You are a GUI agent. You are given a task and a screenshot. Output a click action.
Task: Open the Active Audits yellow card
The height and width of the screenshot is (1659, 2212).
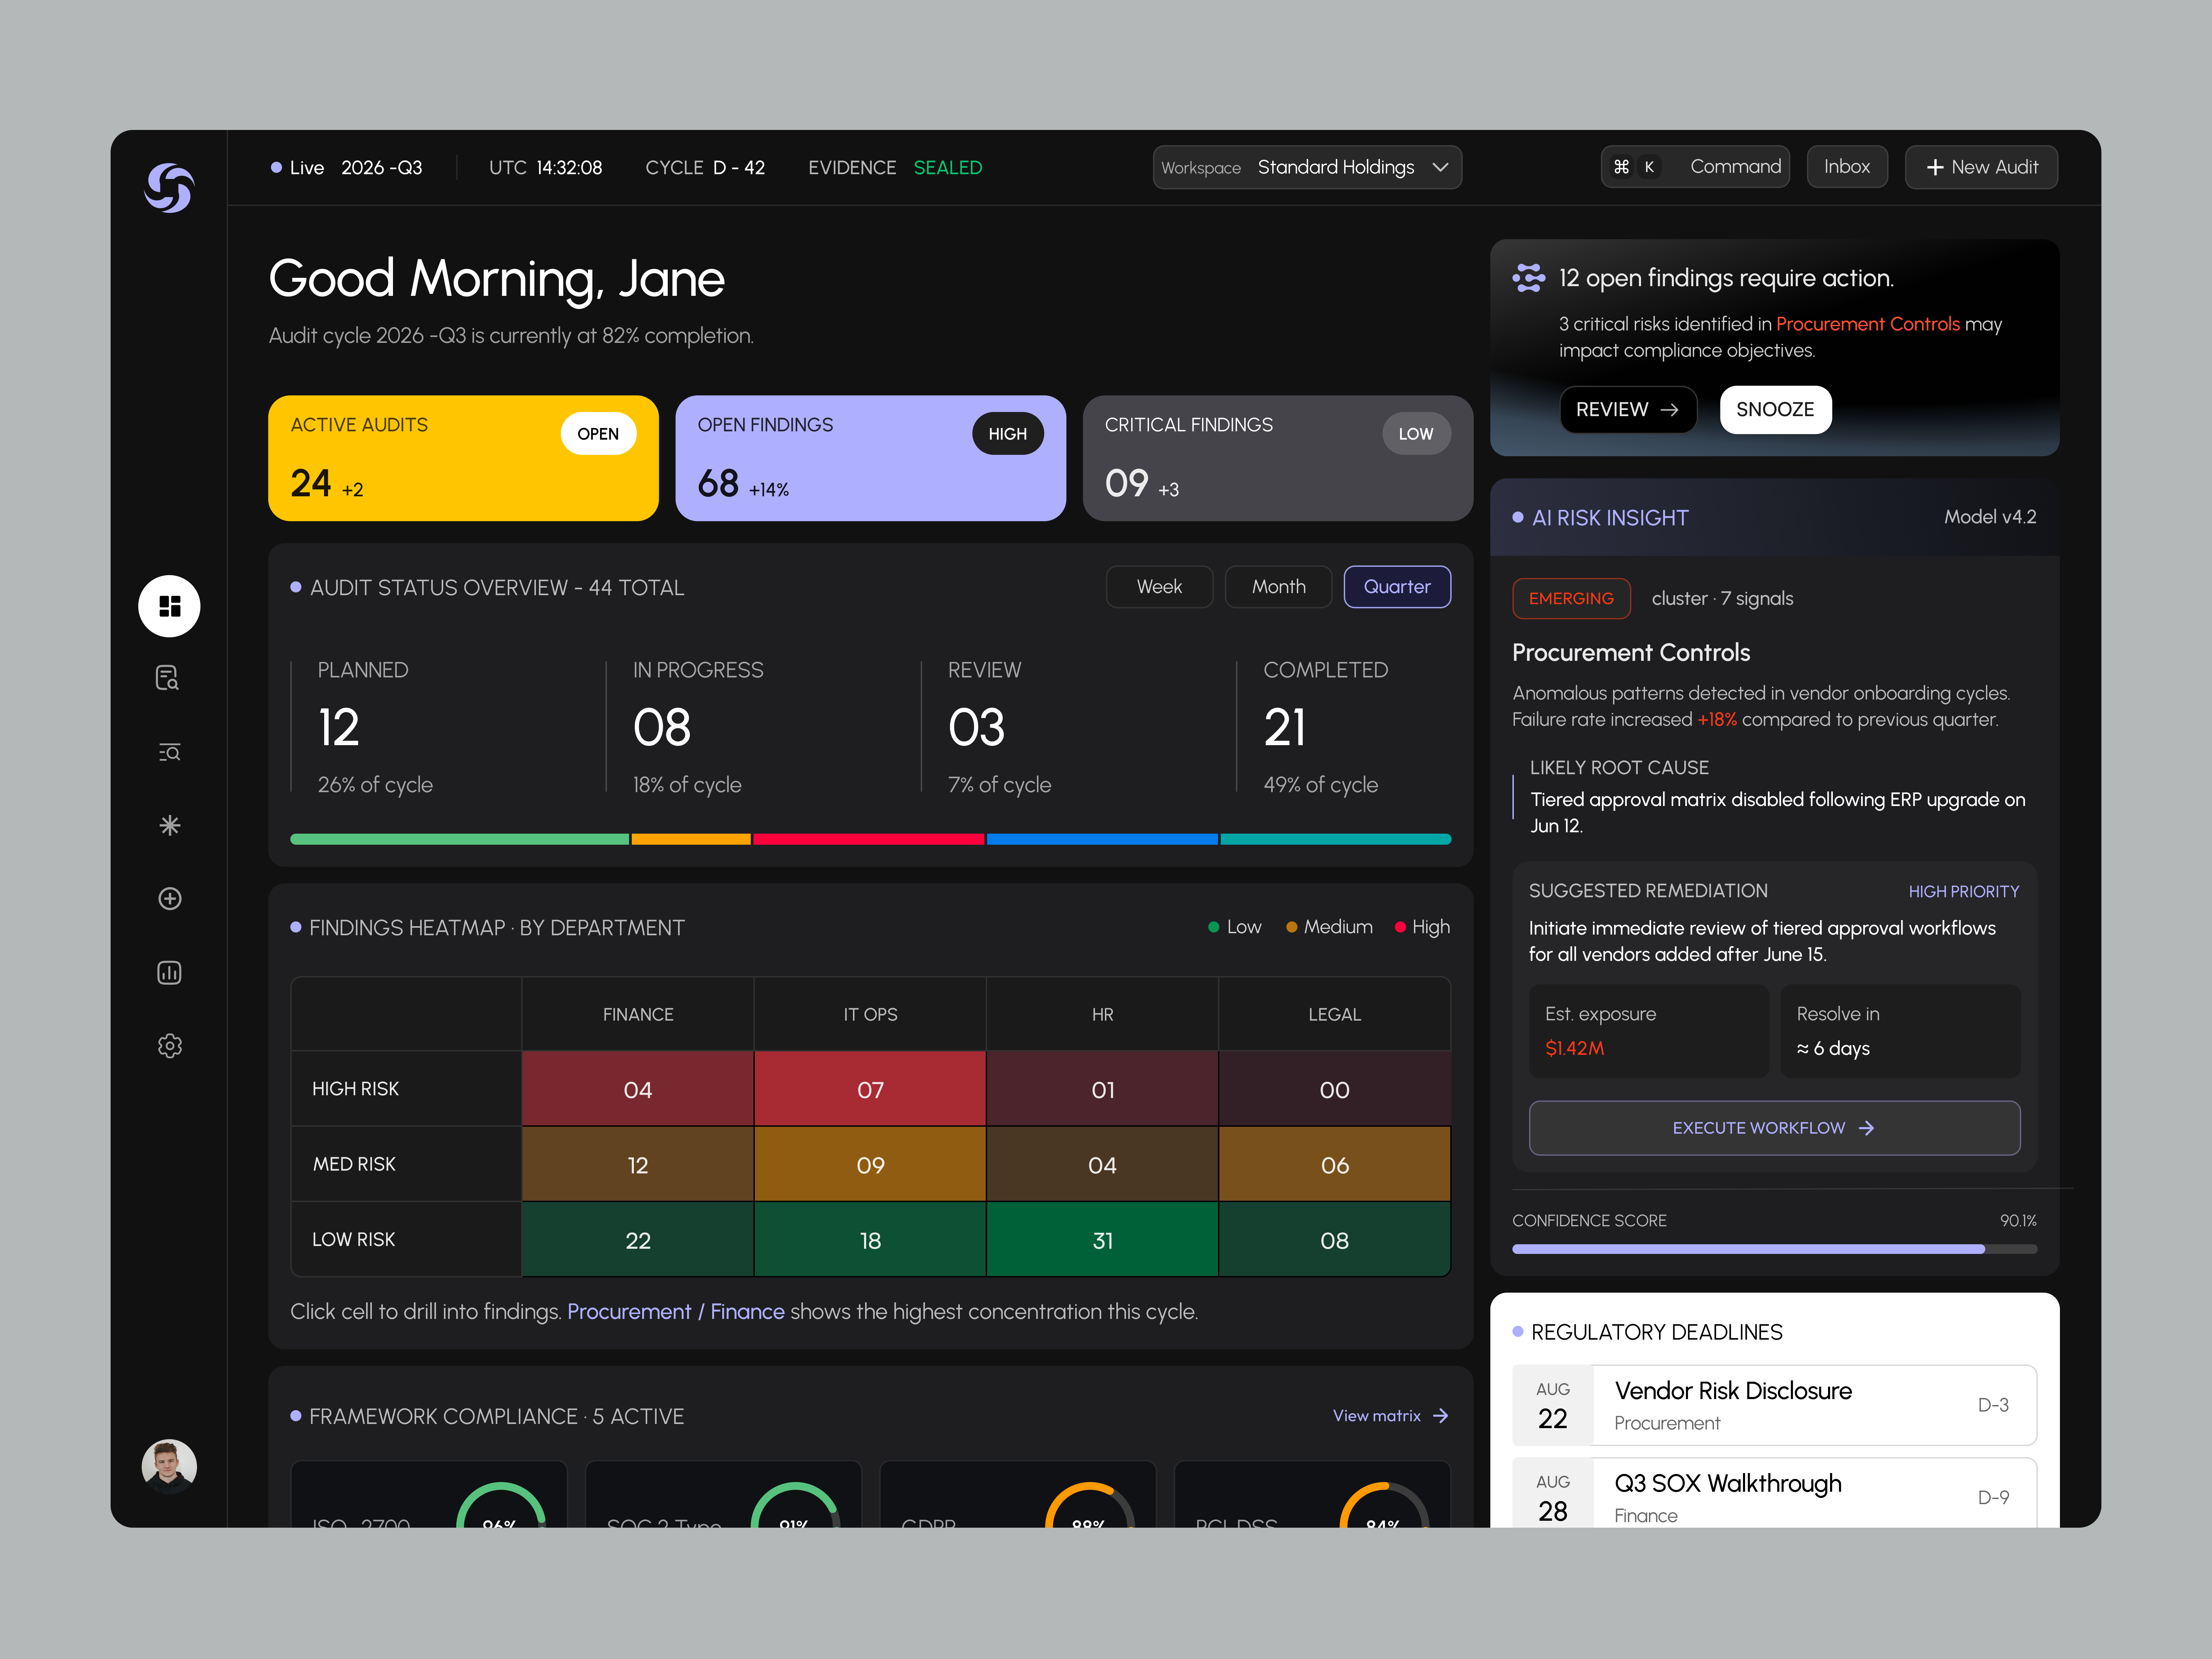point(463,458)
